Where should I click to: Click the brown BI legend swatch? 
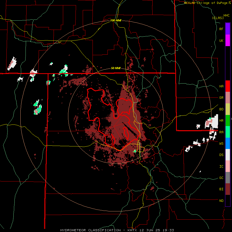[x=228, y=189]
